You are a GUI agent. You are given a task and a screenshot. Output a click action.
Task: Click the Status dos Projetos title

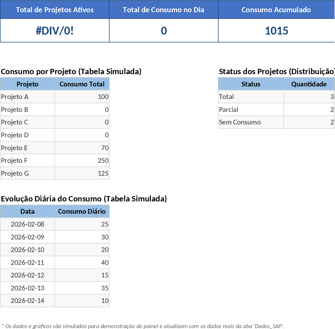(x=277, y=72)
